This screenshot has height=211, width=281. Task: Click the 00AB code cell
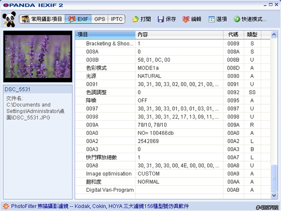[233, 190]
